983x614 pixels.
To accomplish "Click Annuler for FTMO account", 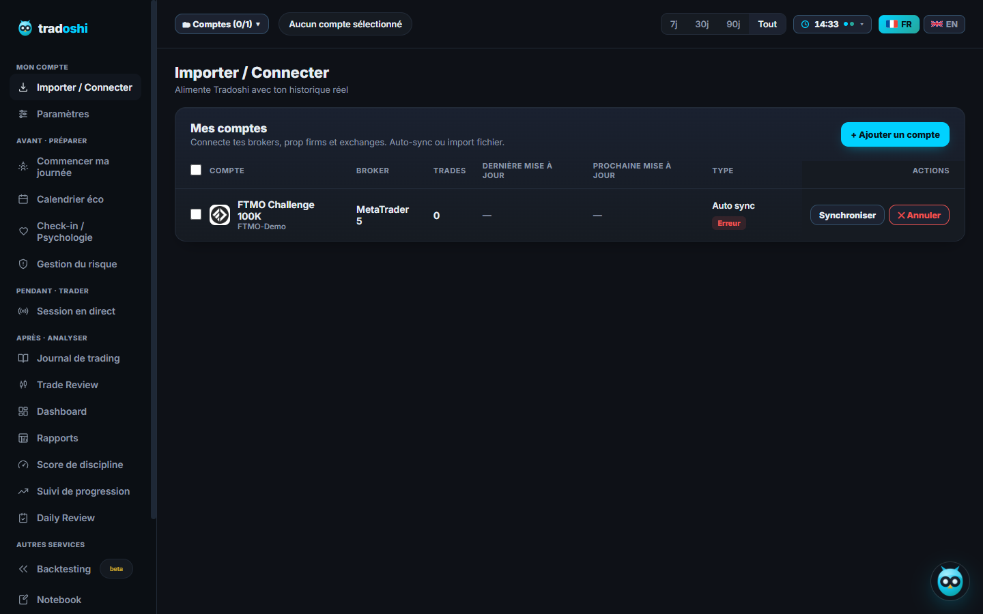I will 919,215.
